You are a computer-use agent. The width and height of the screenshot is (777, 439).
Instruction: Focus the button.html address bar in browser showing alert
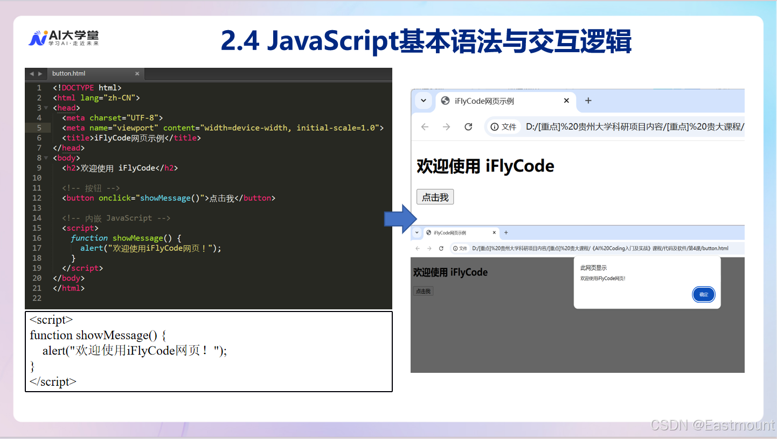[600, 249]
